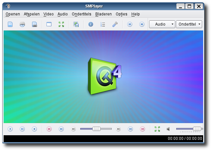The image size is (212, 151).
Task: Minimize the SMPlayer window
Action: 180,6
